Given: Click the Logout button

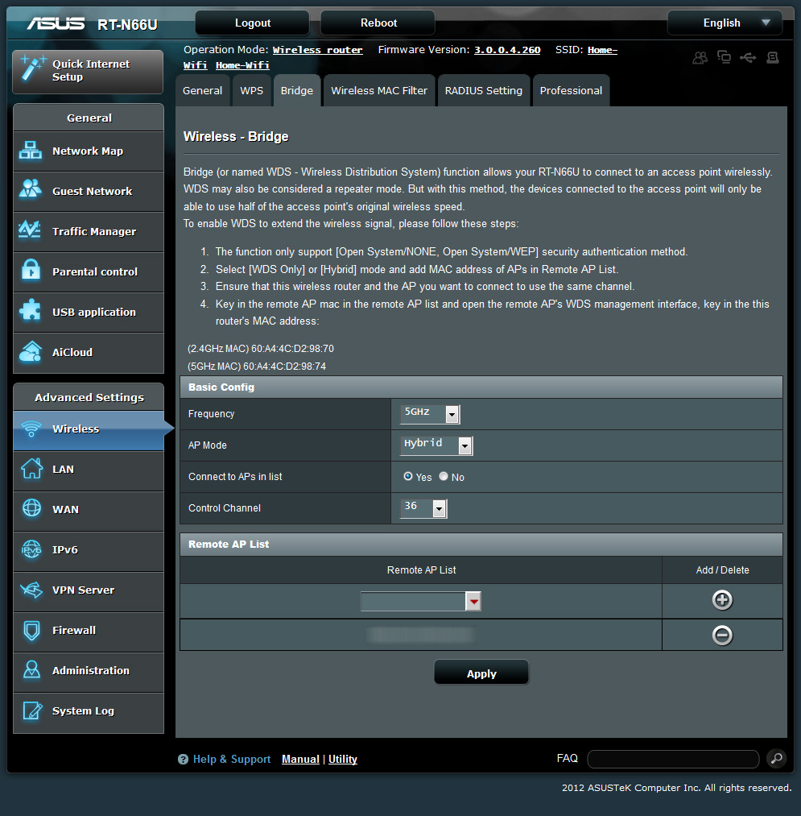Looking at the screenshot, I should pos(253,23).
